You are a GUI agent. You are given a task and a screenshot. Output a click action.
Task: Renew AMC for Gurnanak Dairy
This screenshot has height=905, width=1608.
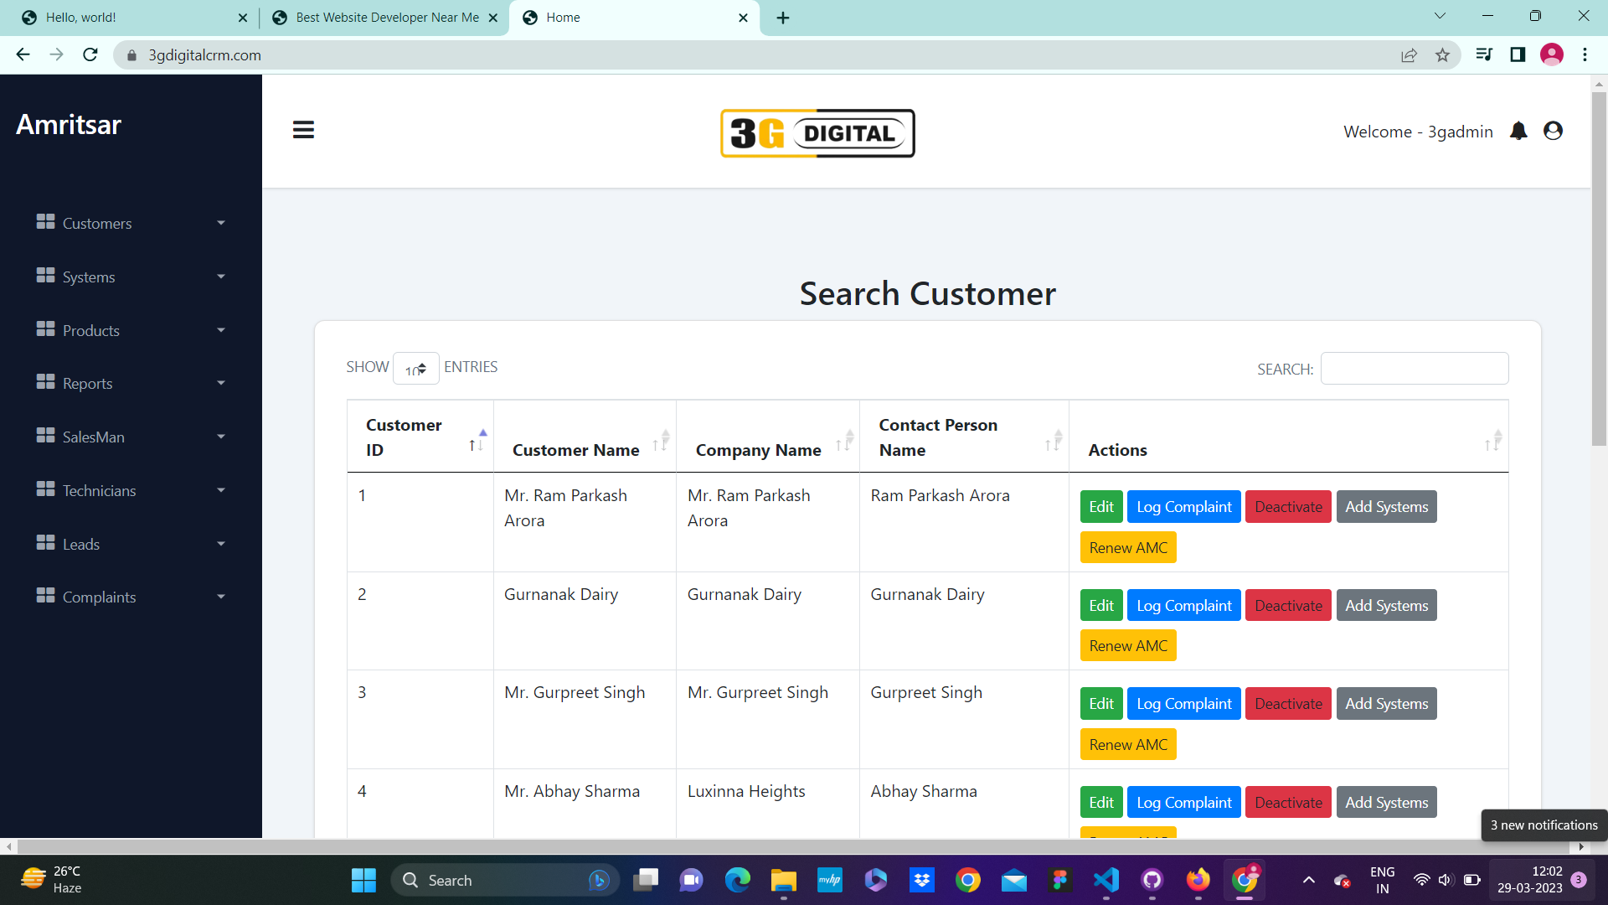(x=1128, y=646)
